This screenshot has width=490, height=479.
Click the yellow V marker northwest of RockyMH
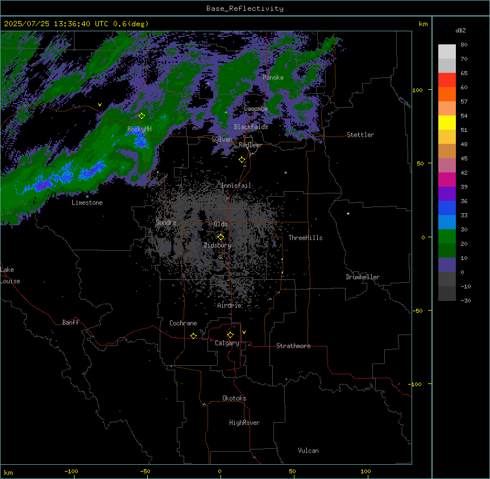pyautogui.click(x=99, y=105)
